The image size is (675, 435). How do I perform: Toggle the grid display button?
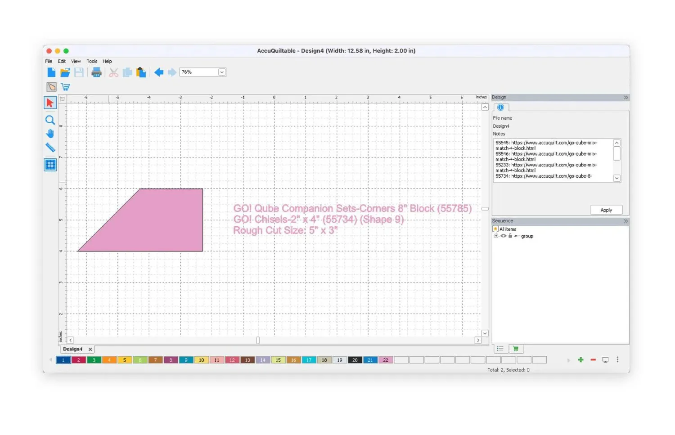[50, 165]
